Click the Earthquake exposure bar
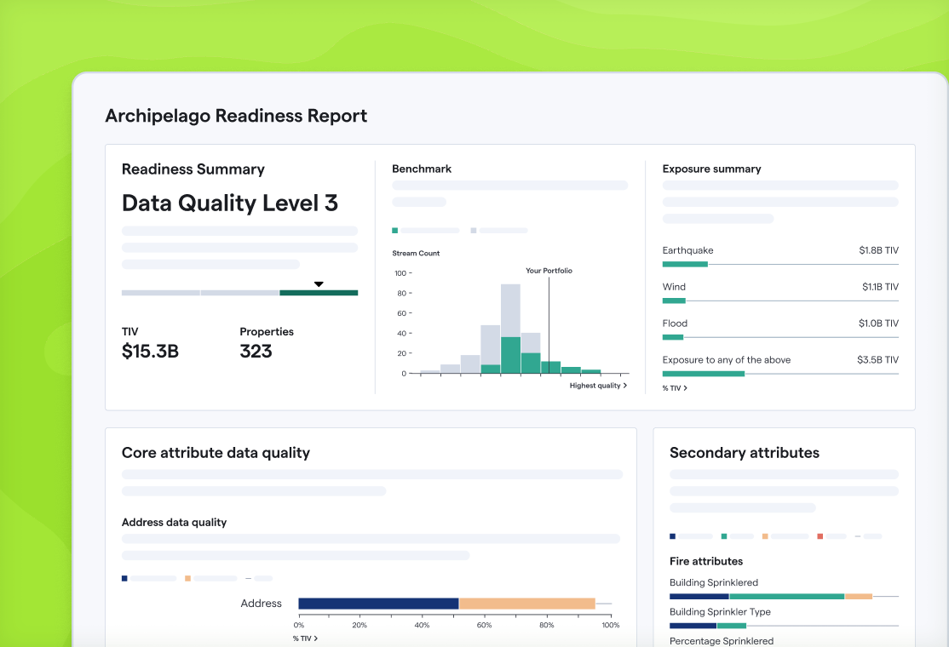 click(685, 264)
